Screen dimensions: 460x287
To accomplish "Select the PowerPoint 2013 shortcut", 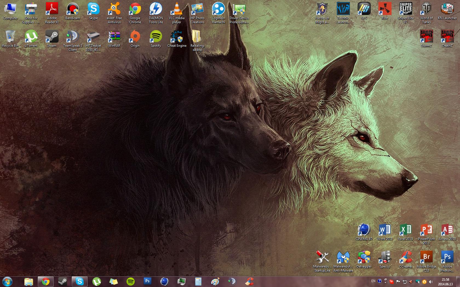I will point(427,234).
